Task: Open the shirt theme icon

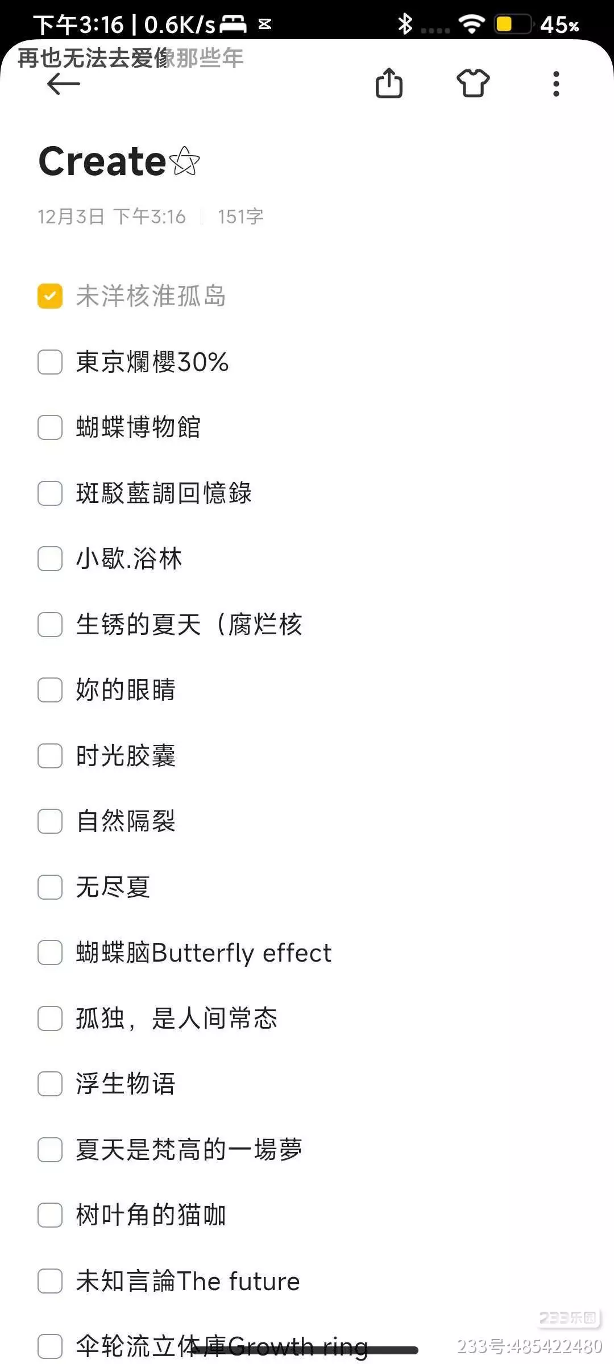Action: pos(473,84)
